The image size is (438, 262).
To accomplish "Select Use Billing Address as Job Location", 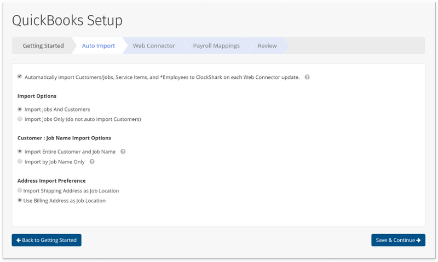I will 20,200.
